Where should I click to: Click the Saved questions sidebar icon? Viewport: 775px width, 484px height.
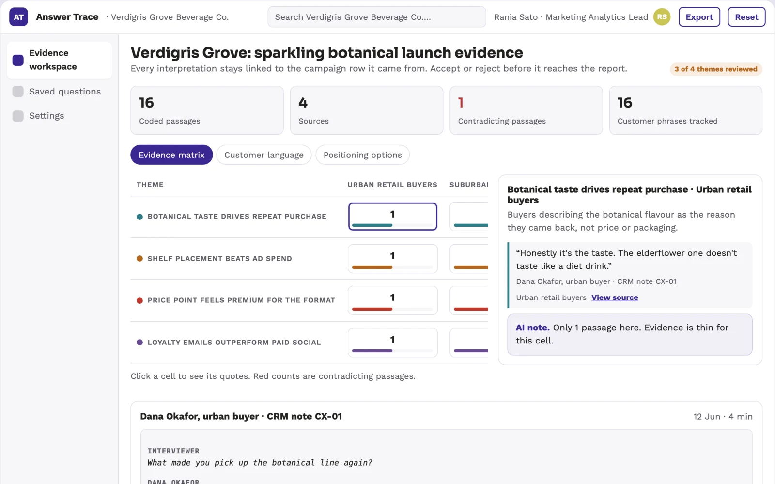tap(18, 92)
